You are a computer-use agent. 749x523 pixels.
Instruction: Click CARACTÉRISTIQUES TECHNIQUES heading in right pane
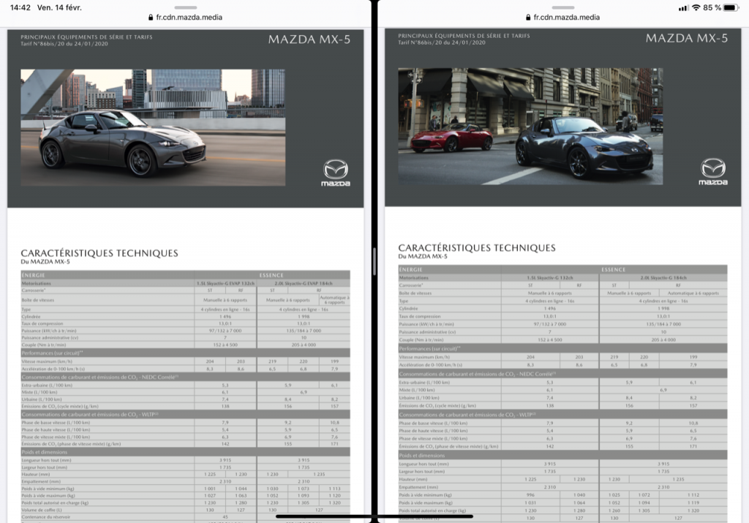click(x=477, y=248)
